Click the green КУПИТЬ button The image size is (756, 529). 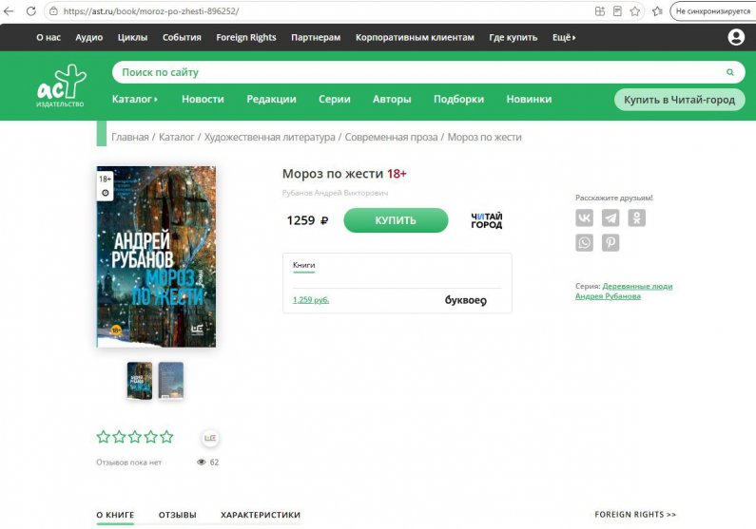click(x=396, y=220)
